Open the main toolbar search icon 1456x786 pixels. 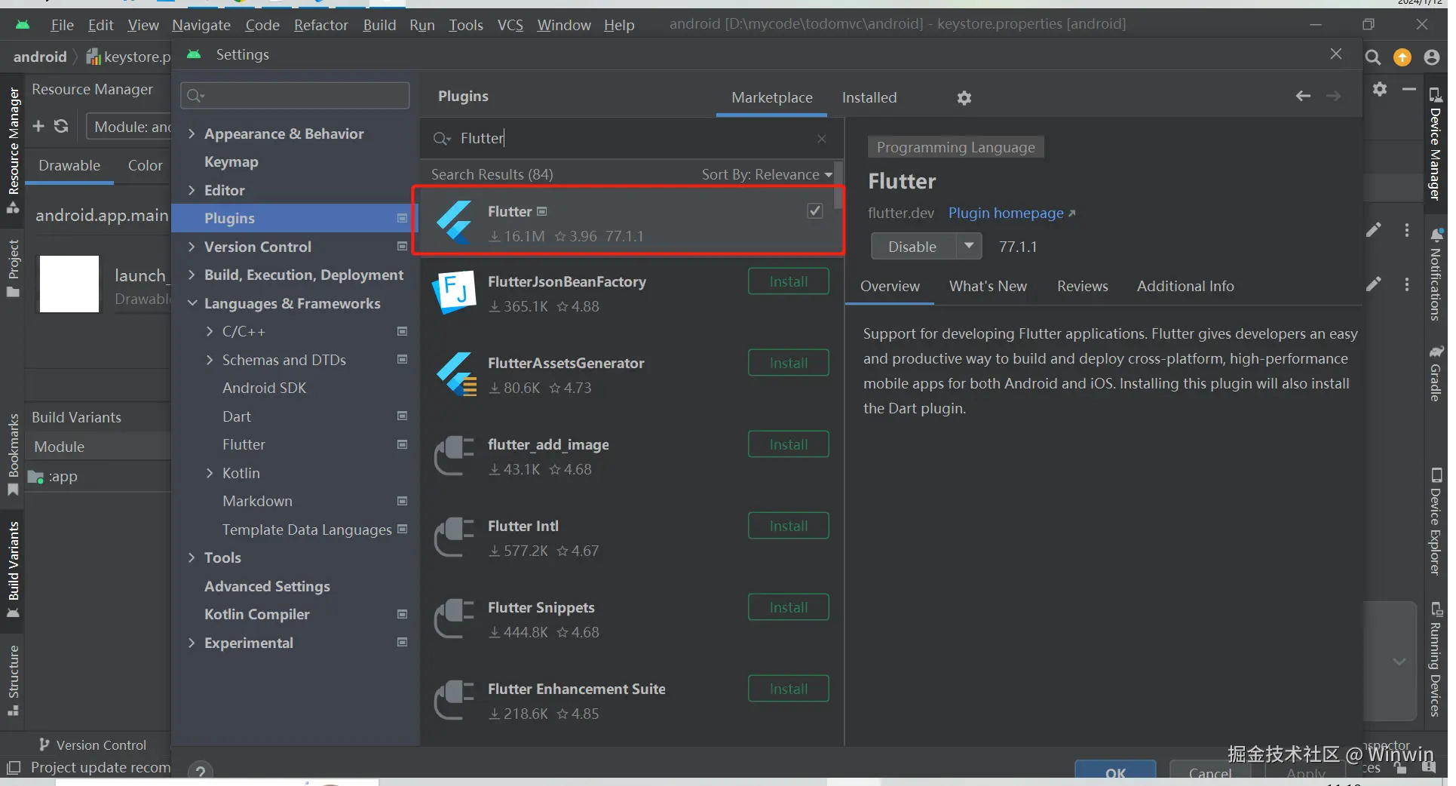(x=1373, y=57)
